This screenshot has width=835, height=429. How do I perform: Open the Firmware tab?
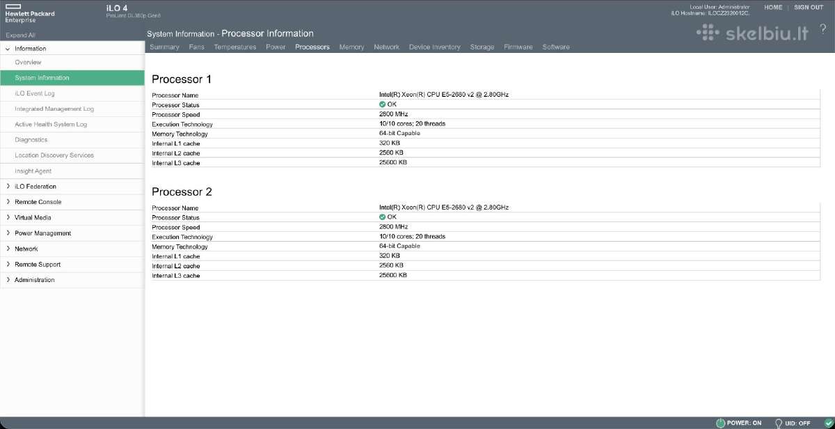[x=518, y=47]
